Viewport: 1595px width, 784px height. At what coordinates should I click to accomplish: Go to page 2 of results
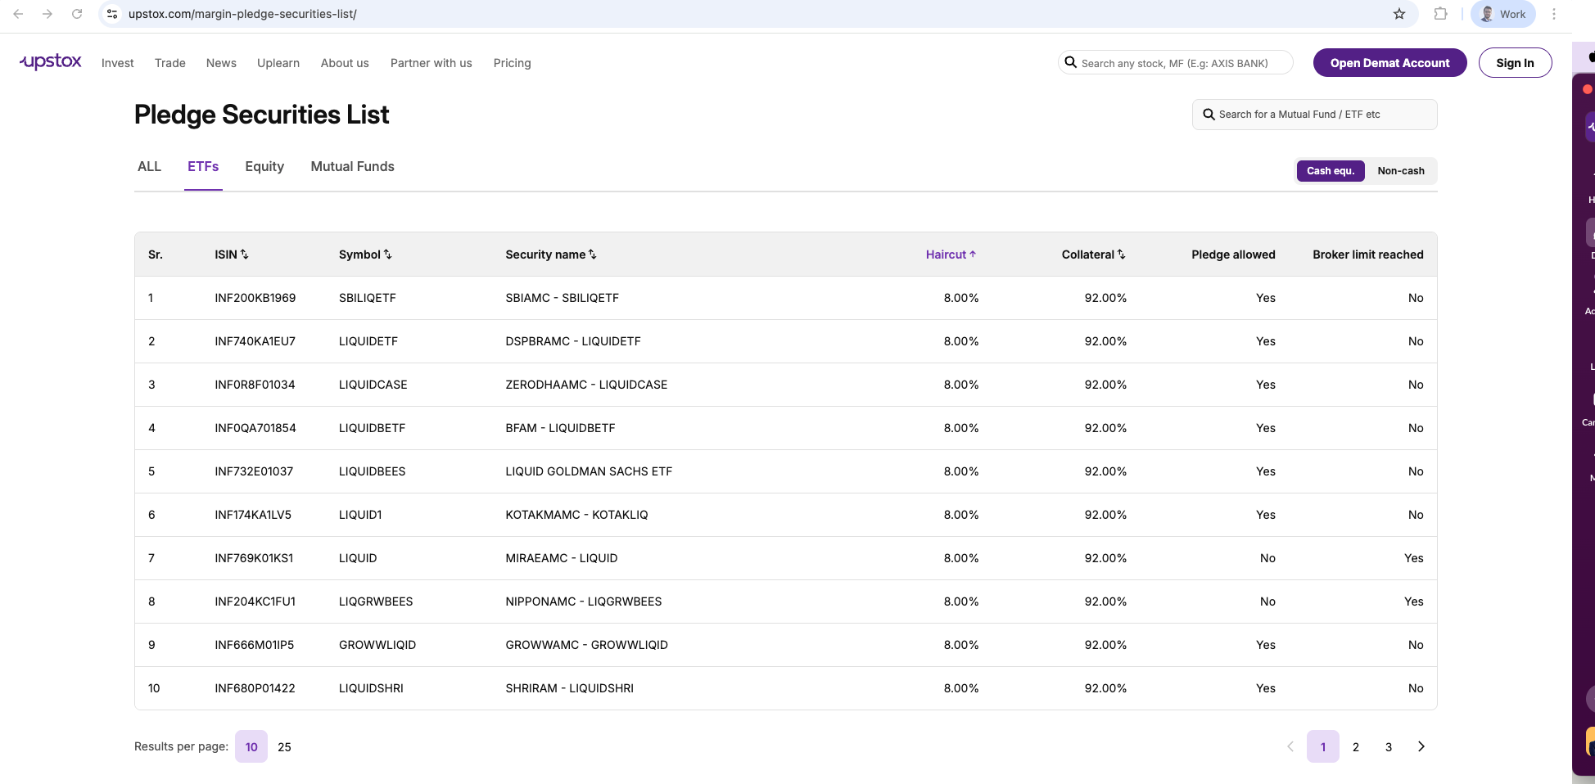tap(1356, 747)
